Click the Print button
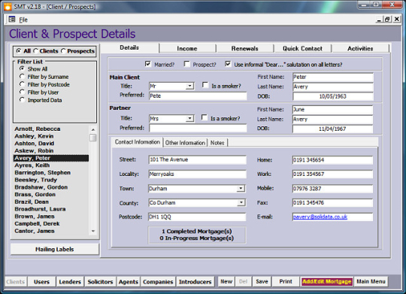The height and width of the screenshot is (294, 406). click(286, 281)
